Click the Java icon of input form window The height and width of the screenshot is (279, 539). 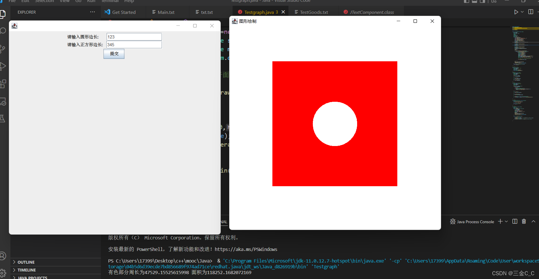(x=14, y=26)
